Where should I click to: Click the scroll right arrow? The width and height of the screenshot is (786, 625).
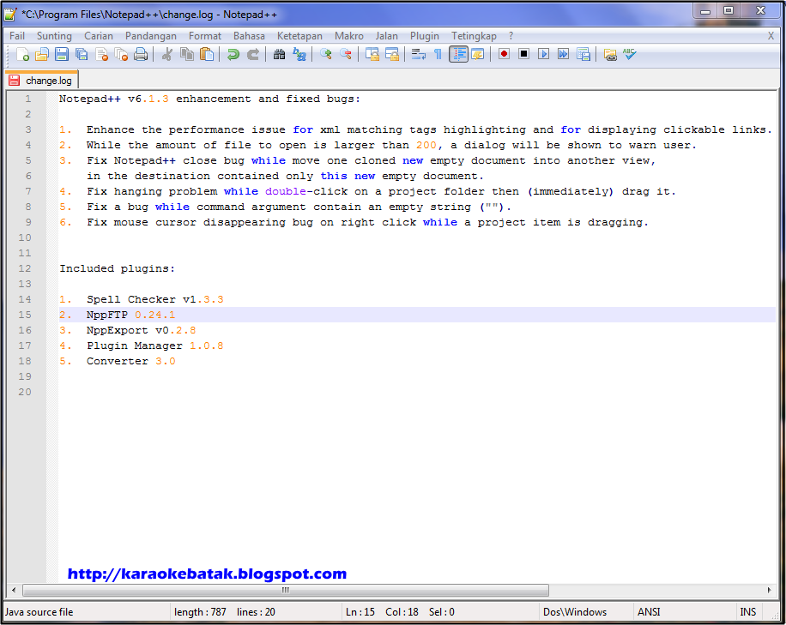point(770,590)
